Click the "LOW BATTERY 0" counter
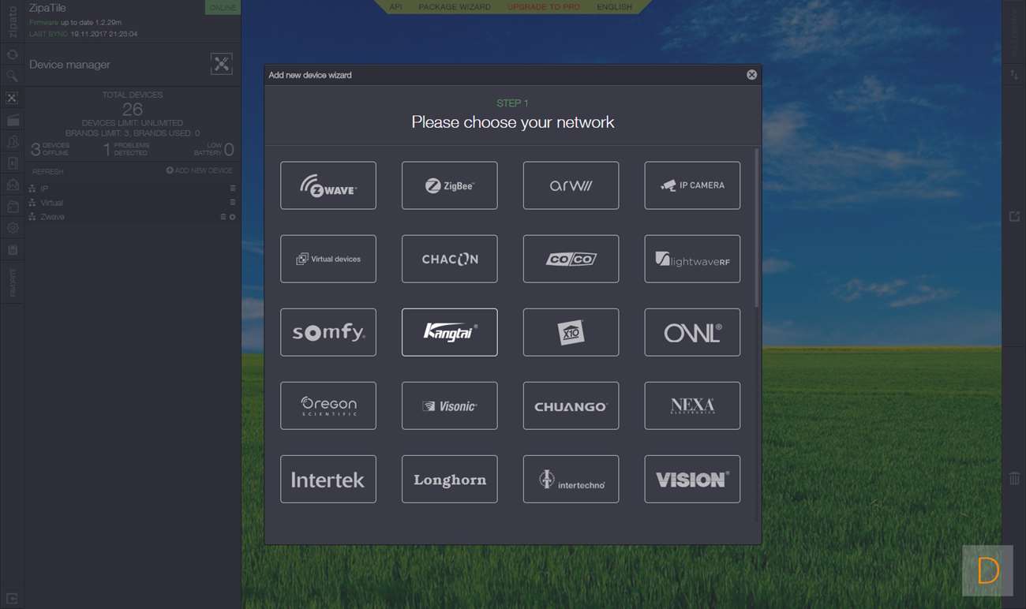Image resolution: width=1026 pixels, height=609 pixels. [x=214, y=149]
